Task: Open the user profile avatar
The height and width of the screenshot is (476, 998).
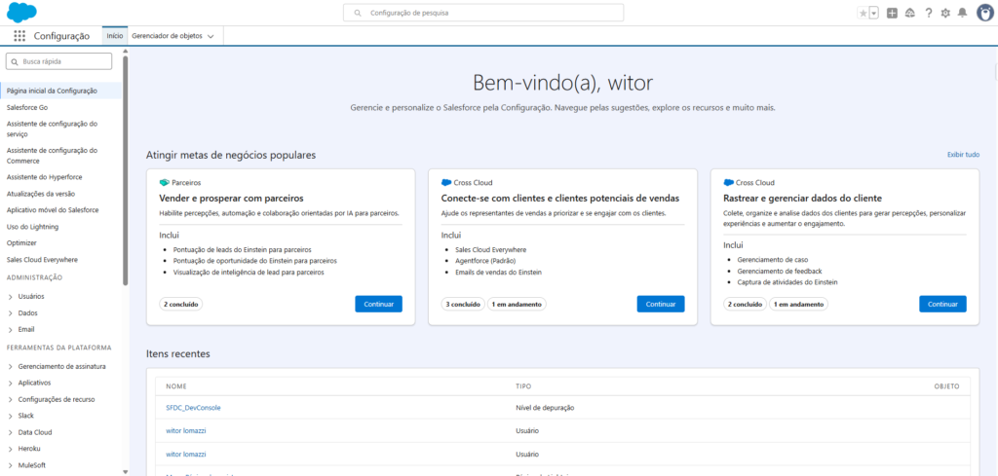Action: pyautogui.click(x=985, y=13)
